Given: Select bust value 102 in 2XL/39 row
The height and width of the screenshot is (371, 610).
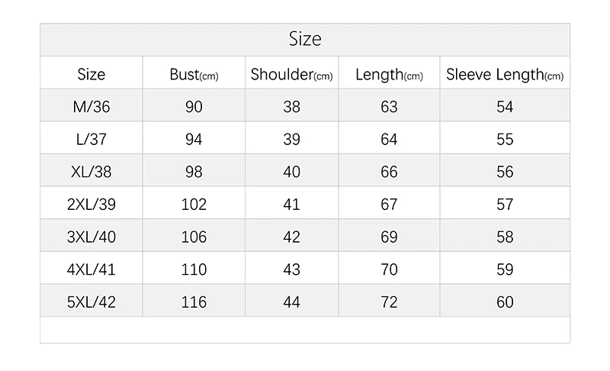Looking at the screenshot, I should (194, 205).
